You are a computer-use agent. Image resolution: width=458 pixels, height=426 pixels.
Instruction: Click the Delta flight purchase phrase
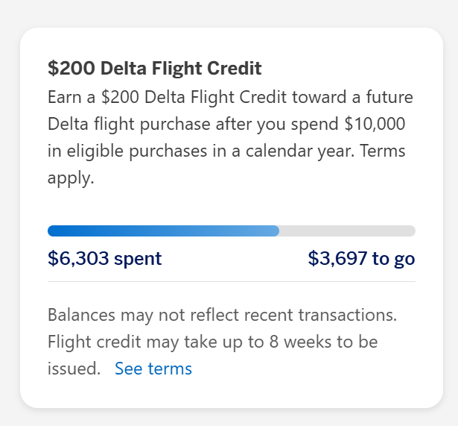(x=129, y=124)
